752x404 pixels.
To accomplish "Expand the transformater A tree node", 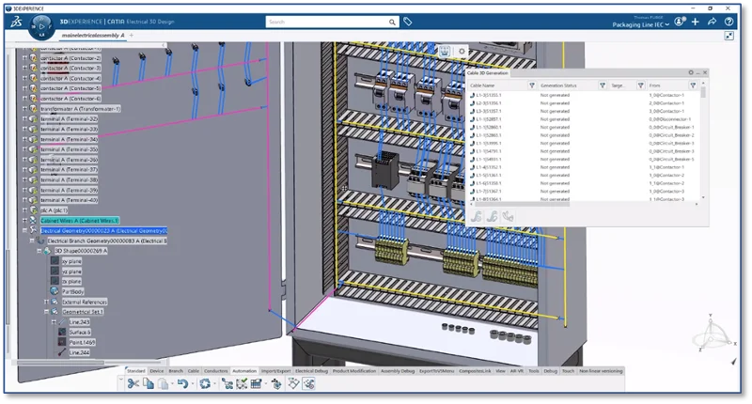I will click(x=25, y=109).
